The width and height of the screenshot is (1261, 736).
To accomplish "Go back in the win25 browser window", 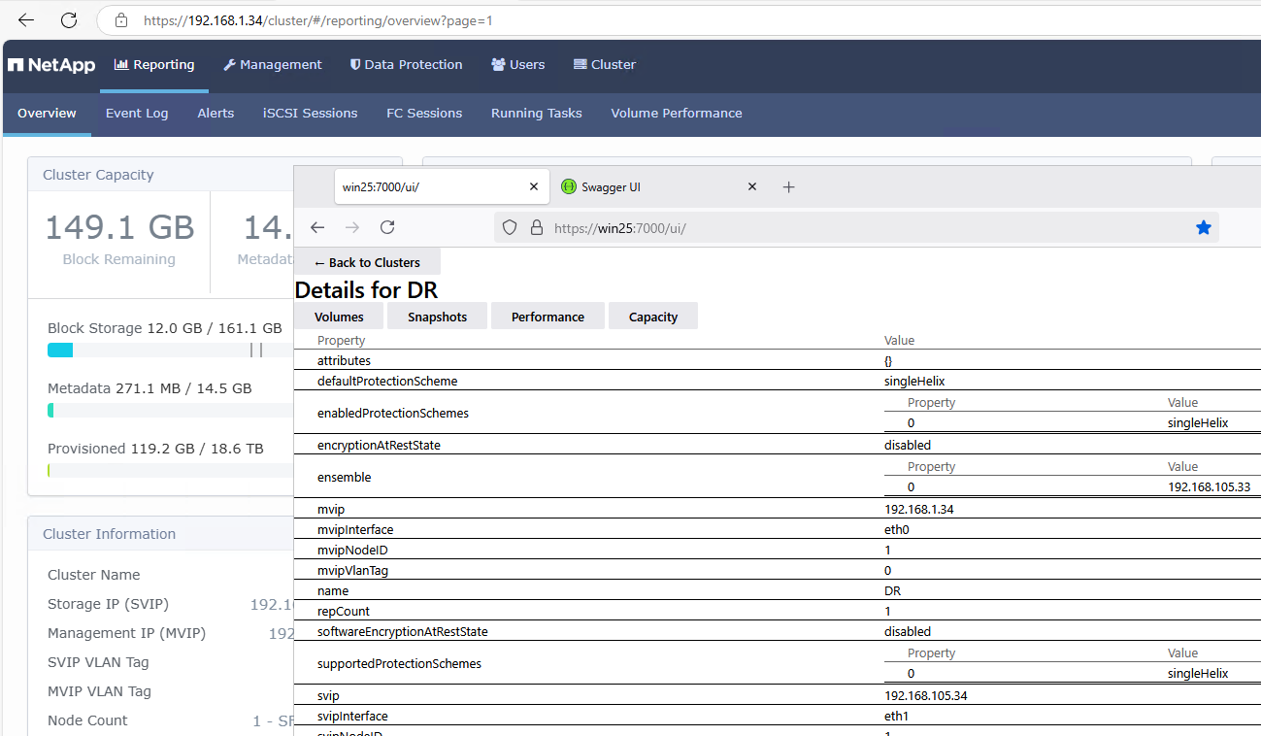I will [x=317, y=227].
